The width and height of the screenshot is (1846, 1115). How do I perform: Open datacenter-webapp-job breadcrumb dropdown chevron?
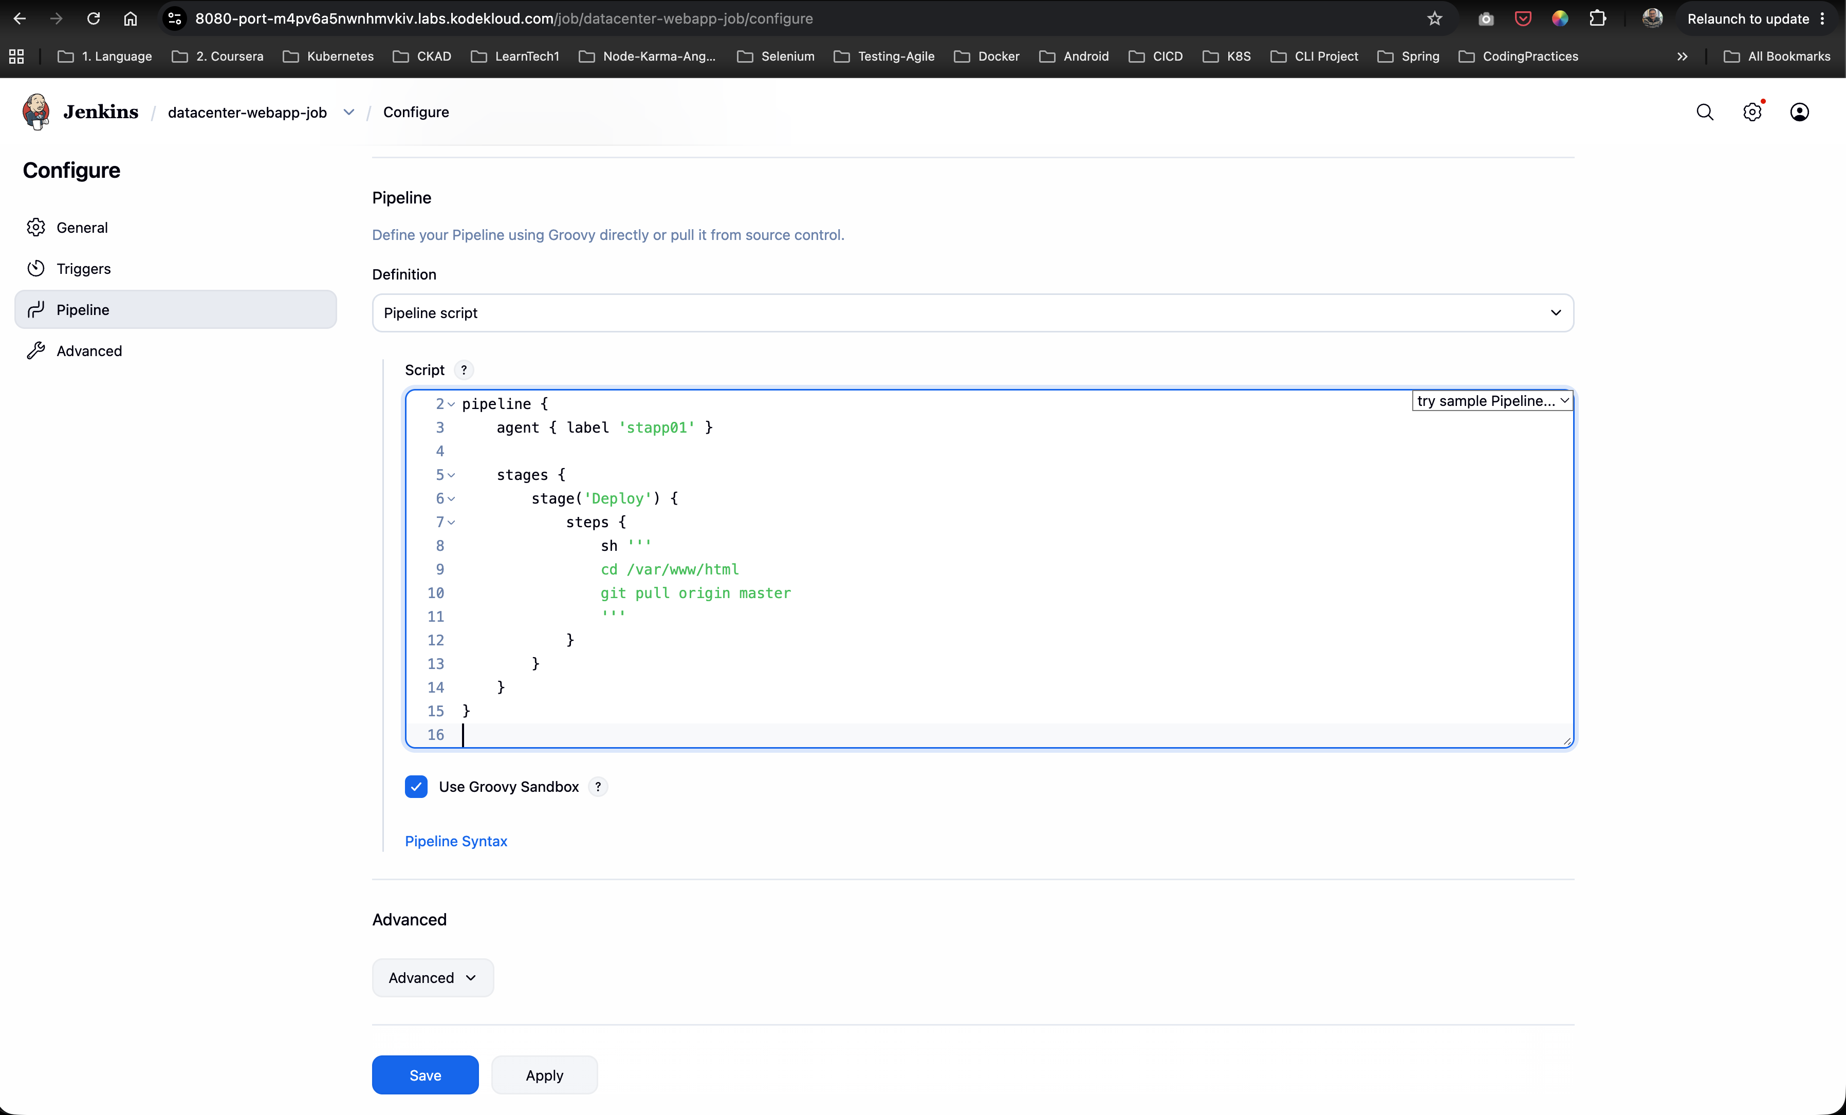tap(349, 113)
